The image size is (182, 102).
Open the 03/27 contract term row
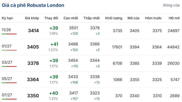(x=91, y=63)
